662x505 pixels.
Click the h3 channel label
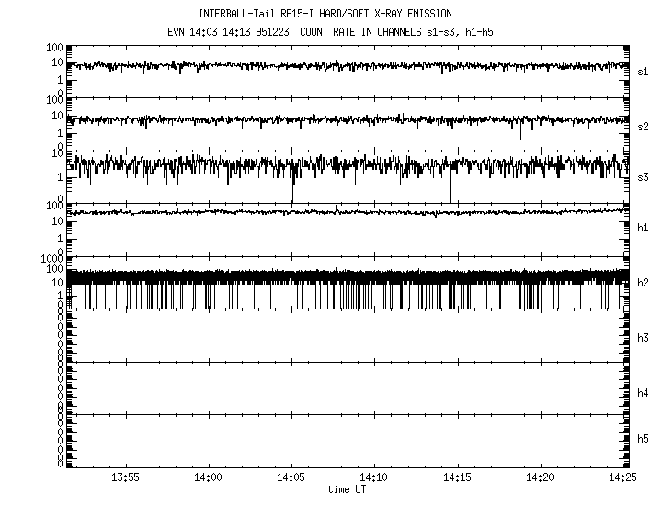644,339
